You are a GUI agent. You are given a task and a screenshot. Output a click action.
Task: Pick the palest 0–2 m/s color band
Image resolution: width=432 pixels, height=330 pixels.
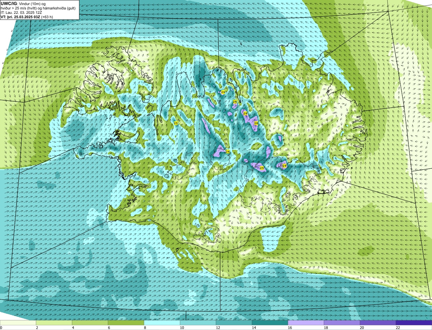pos(18,323)
